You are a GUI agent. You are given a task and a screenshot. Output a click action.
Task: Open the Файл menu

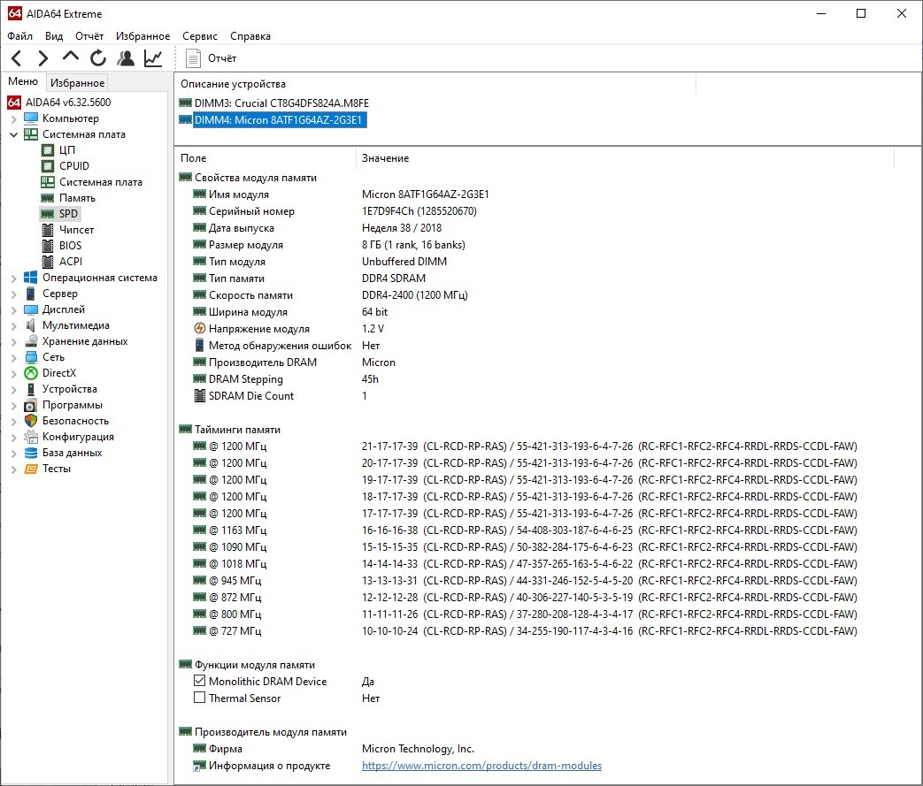pyautogui.click(x=20, y=36)
